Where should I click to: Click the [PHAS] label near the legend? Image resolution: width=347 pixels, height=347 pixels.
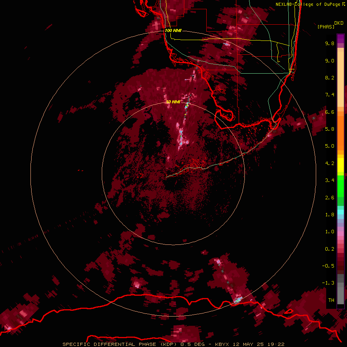tap(326, 27)
